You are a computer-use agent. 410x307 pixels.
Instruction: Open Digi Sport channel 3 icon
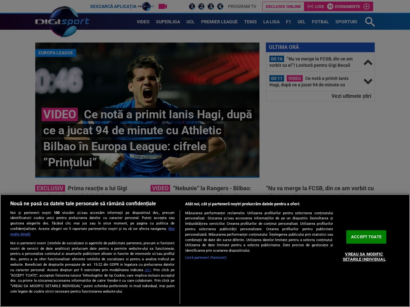pos(211,6)
